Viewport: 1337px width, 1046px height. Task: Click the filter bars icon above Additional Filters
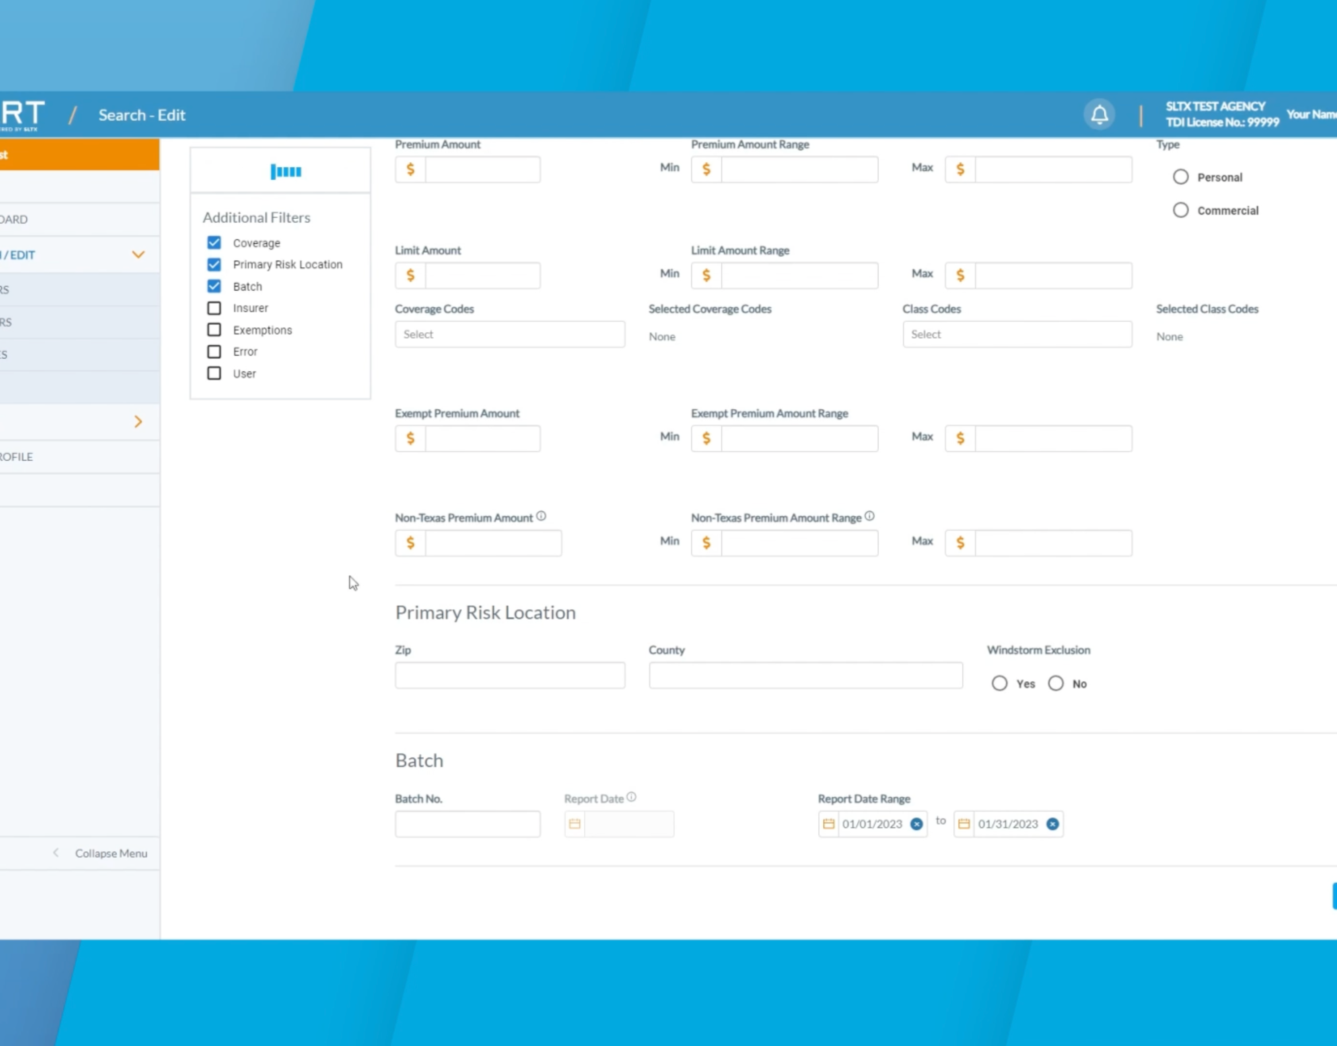pos(286,172)
